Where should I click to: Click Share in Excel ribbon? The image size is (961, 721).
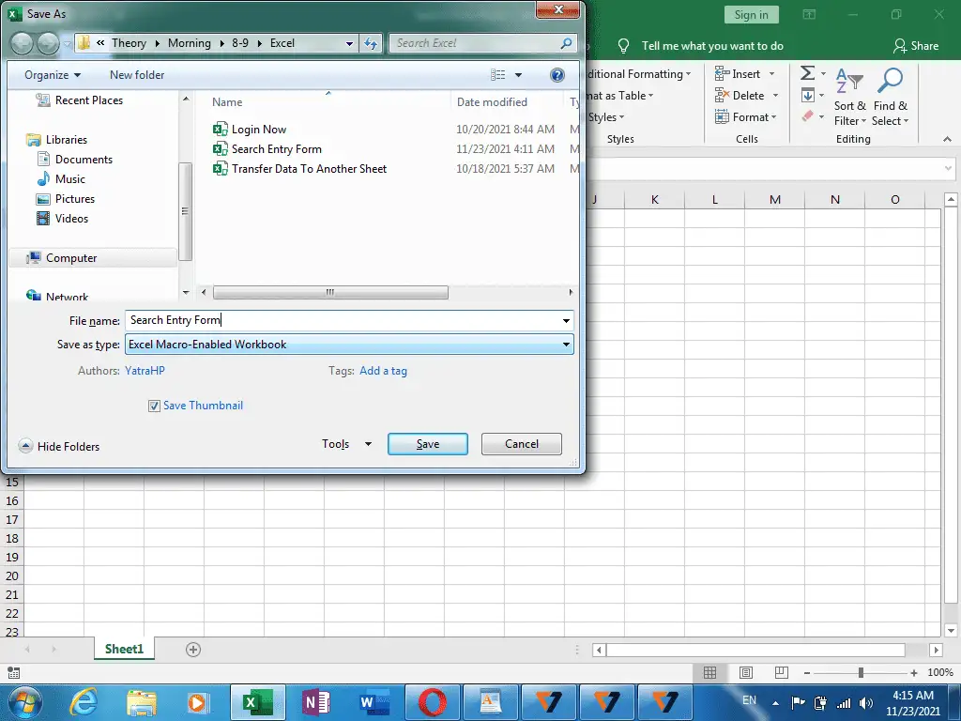pyautogui.click(x=916, y=46)
